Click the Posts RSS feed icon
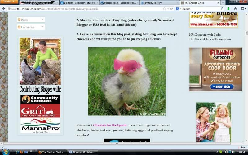Image resolution: width=248 pixels, height=155 pixels. point(19,20)
